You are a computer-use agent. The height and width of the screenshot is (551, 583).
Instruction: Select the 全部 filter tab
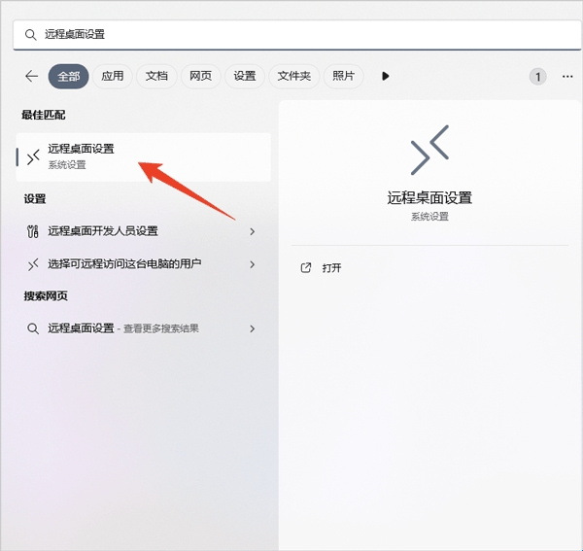pos(68,76)
